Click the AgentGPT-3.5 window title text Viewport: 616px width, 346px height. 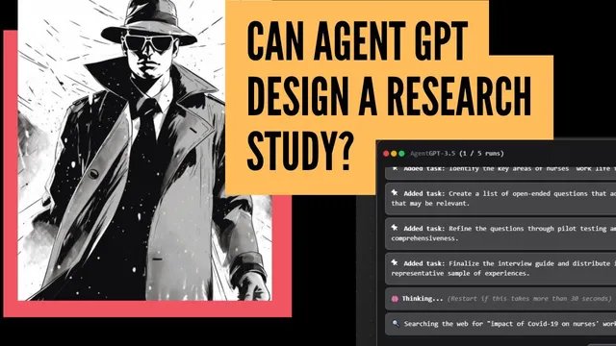456,154
